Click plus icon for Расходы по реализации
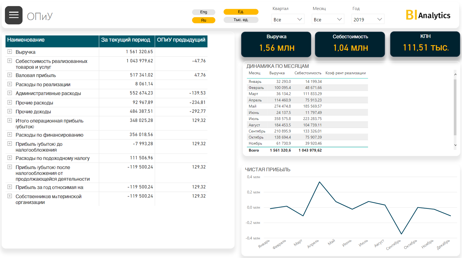Screen dimensions: 462x258 click(x=10, y=84)
